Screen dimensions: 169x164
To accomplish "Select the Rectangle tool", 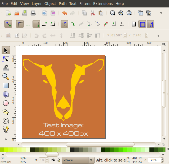I will point(6,85).
